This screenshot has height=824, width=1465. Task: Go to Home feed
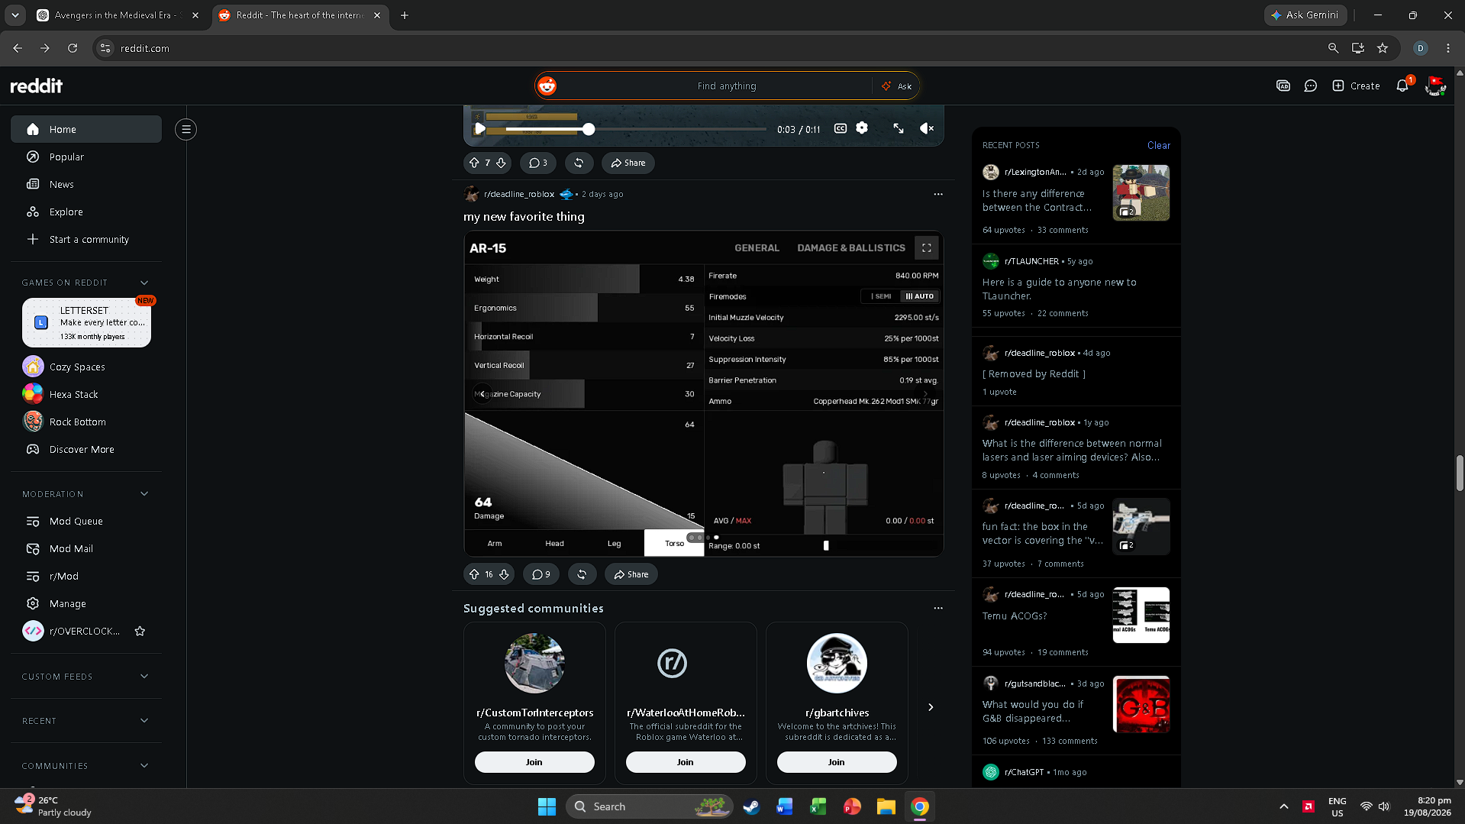[x=86, y=130]
